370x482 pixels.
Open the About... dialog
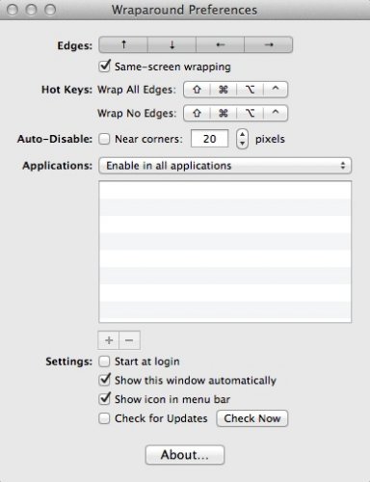(185, 455)
